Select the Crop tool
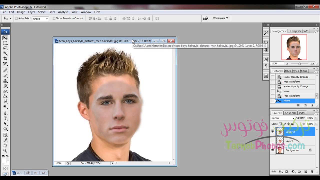 [x=5, y=58]
